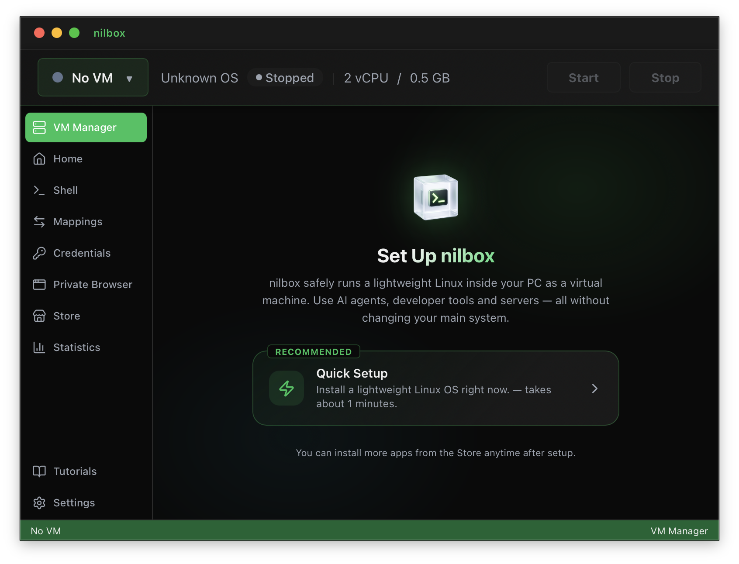Select the VM Manager sidebar icon
Image resolution: width=739 pixels, height=564 pixels.
coord(39,127)
